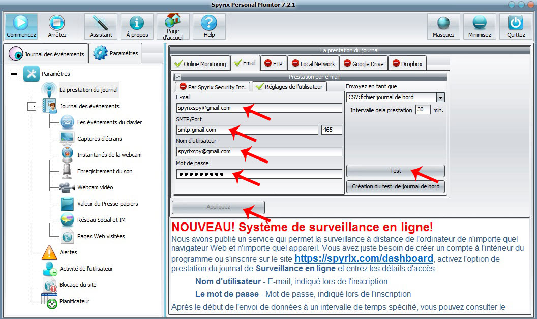
Task: Stop monitoring with the Arrêtez button
Action: (57, 26)
